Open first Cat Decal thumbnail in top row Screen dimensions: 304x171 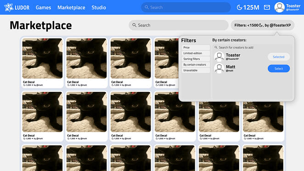pyautogui.click(x=42, y=58)
